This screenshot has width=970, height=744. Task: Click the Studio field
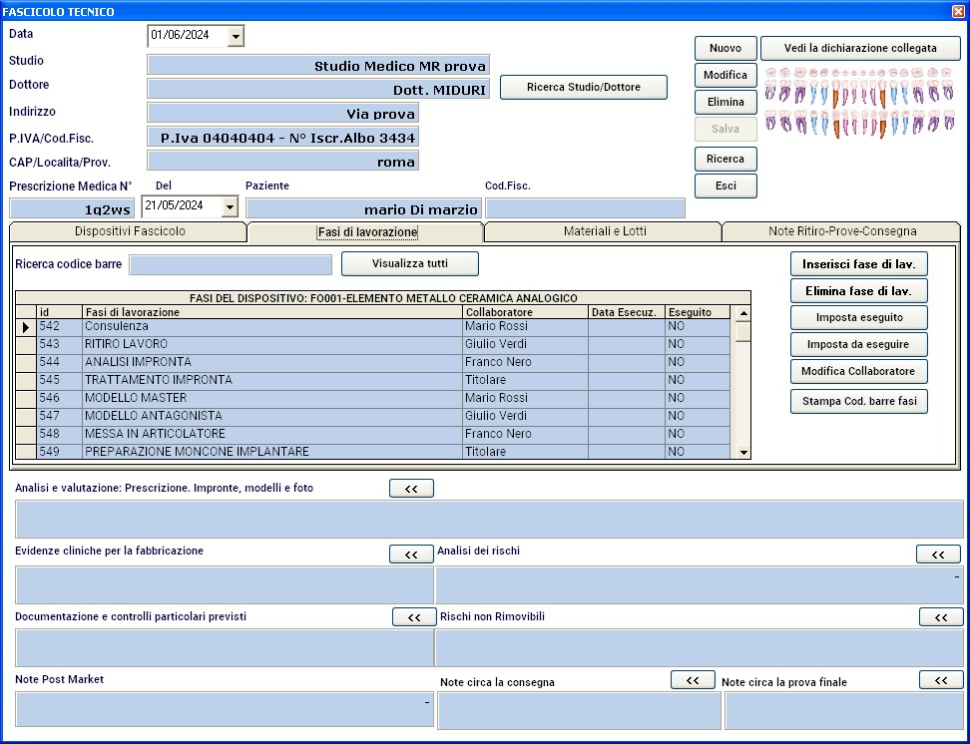tap(318, 65)
